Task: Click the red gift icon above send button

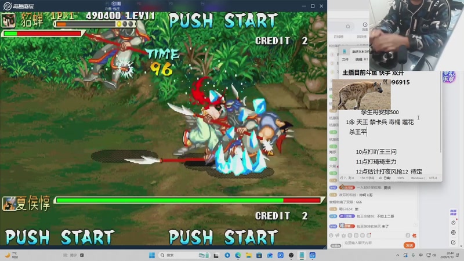Action: [x=414, y=235]
